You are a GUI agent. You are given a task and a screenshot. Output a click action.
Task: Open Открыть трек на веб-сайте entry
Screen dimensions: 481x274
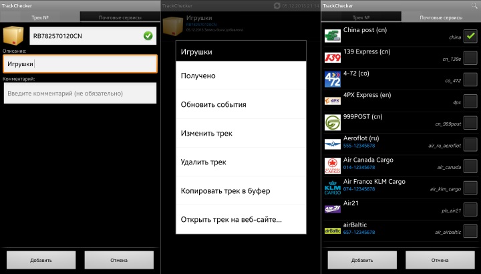point(240,219)
